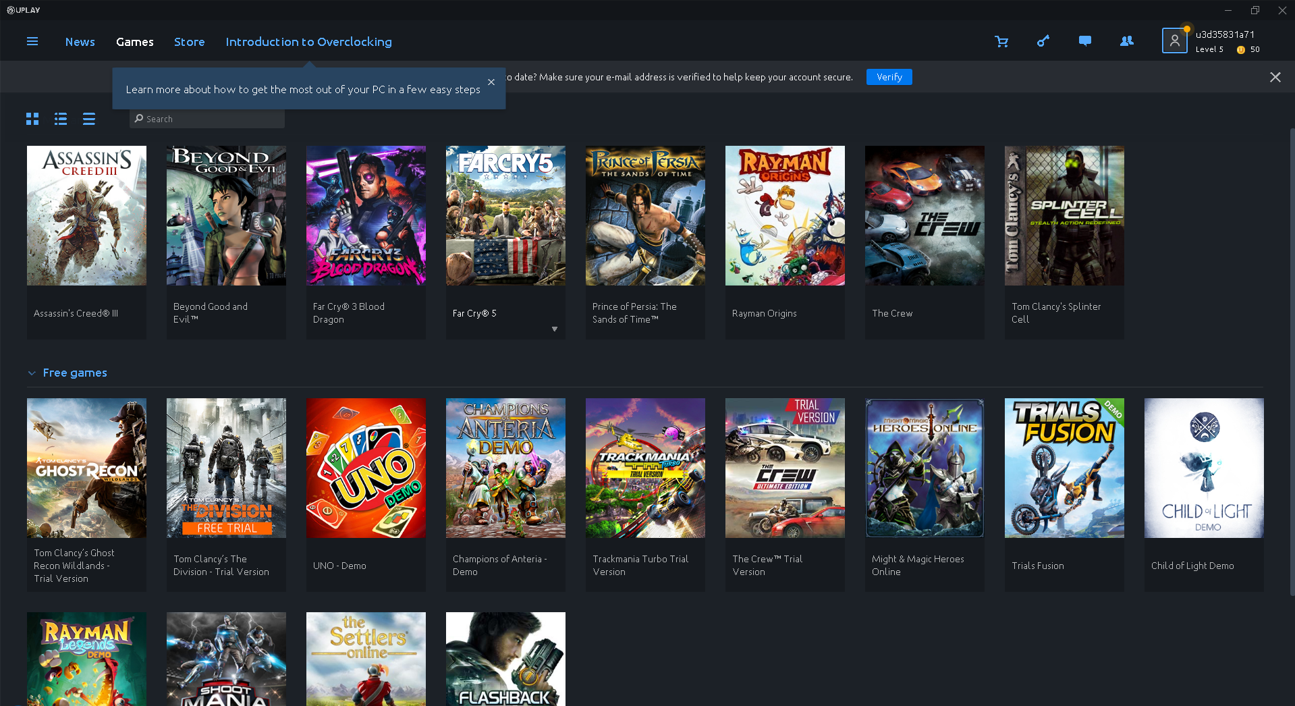The width and height of the screenshot is (1295, 706).
Task: Open the Games tab
Action: coord(135,42)
